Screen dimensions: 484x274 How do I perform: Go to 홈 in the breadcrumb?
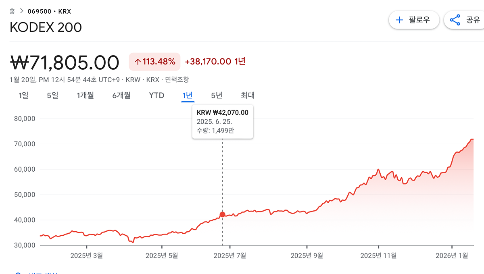12,11
